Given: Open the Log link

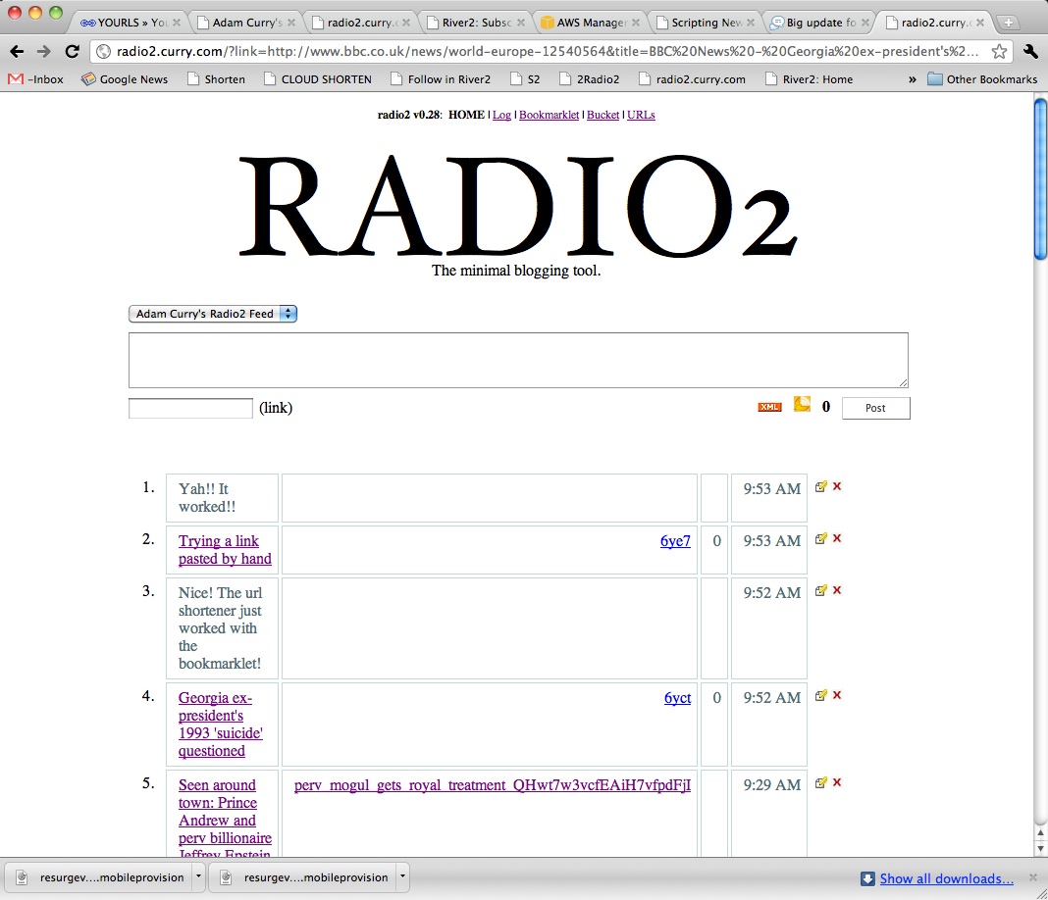Looking at the screenshot, I should tap(501, 115).
